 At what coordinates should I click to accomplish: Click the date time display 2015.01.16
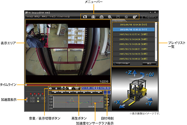[95, 88]
